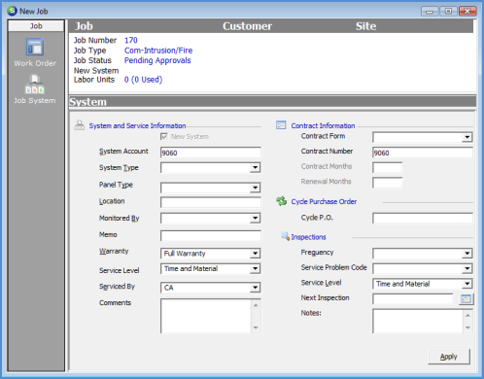
Task: Click the New System label in job summary
Action: (x=96, y=71)
